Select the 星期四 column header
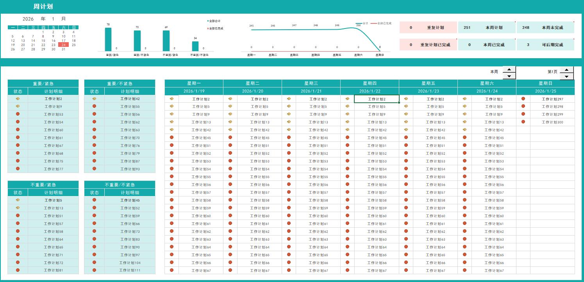 [369, 83]
